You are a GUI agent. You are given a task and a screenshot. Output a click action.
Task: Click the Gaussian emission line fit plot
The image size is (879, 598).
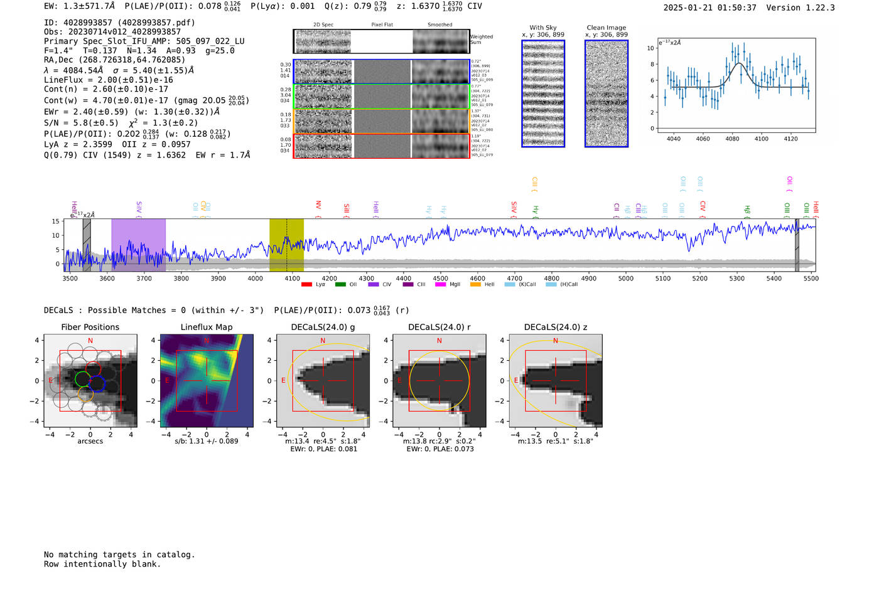(x=736, y=85)
